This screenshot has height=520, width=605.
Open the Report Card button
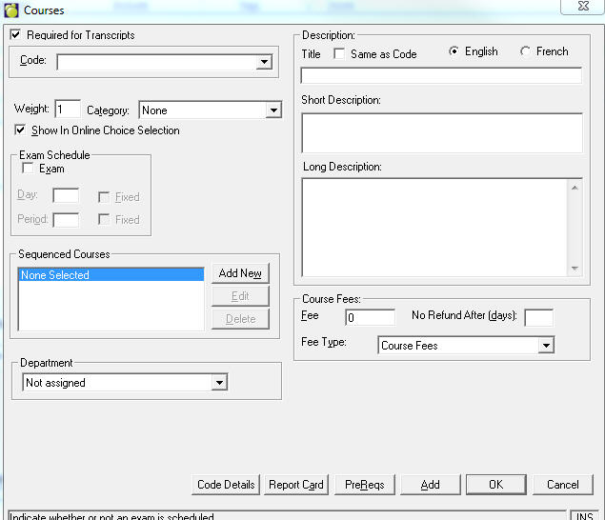[x=296, y=485]
